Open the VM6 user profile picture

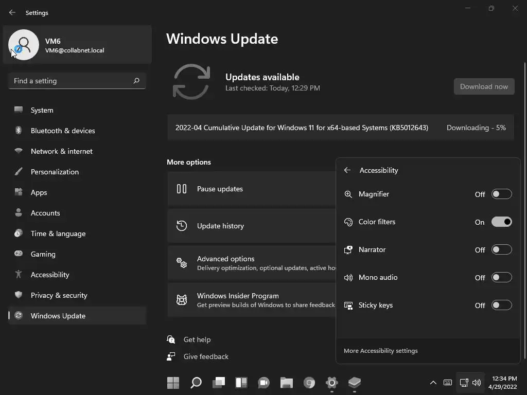point(24,45)
